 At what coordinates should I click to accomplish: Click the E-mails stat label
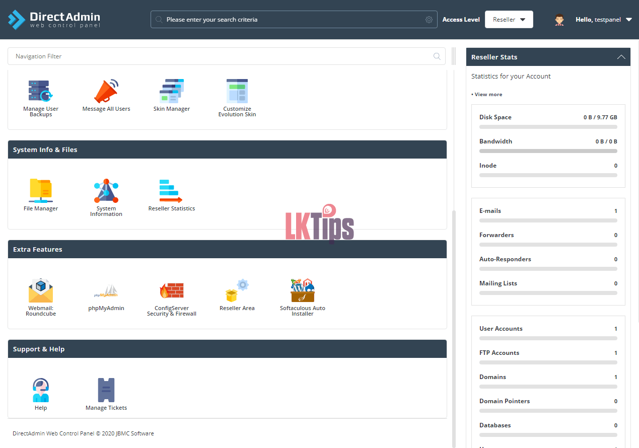(x=490, y=211)
